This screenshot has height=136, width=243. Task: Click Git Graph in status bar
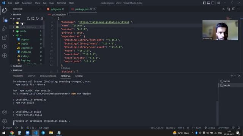[44, 128]
